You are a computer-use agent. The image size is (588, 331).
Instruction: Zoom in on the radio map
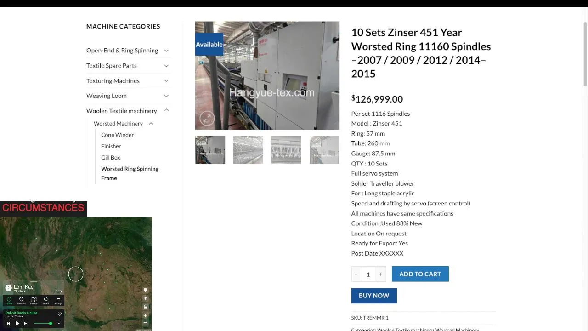(145, 316)
